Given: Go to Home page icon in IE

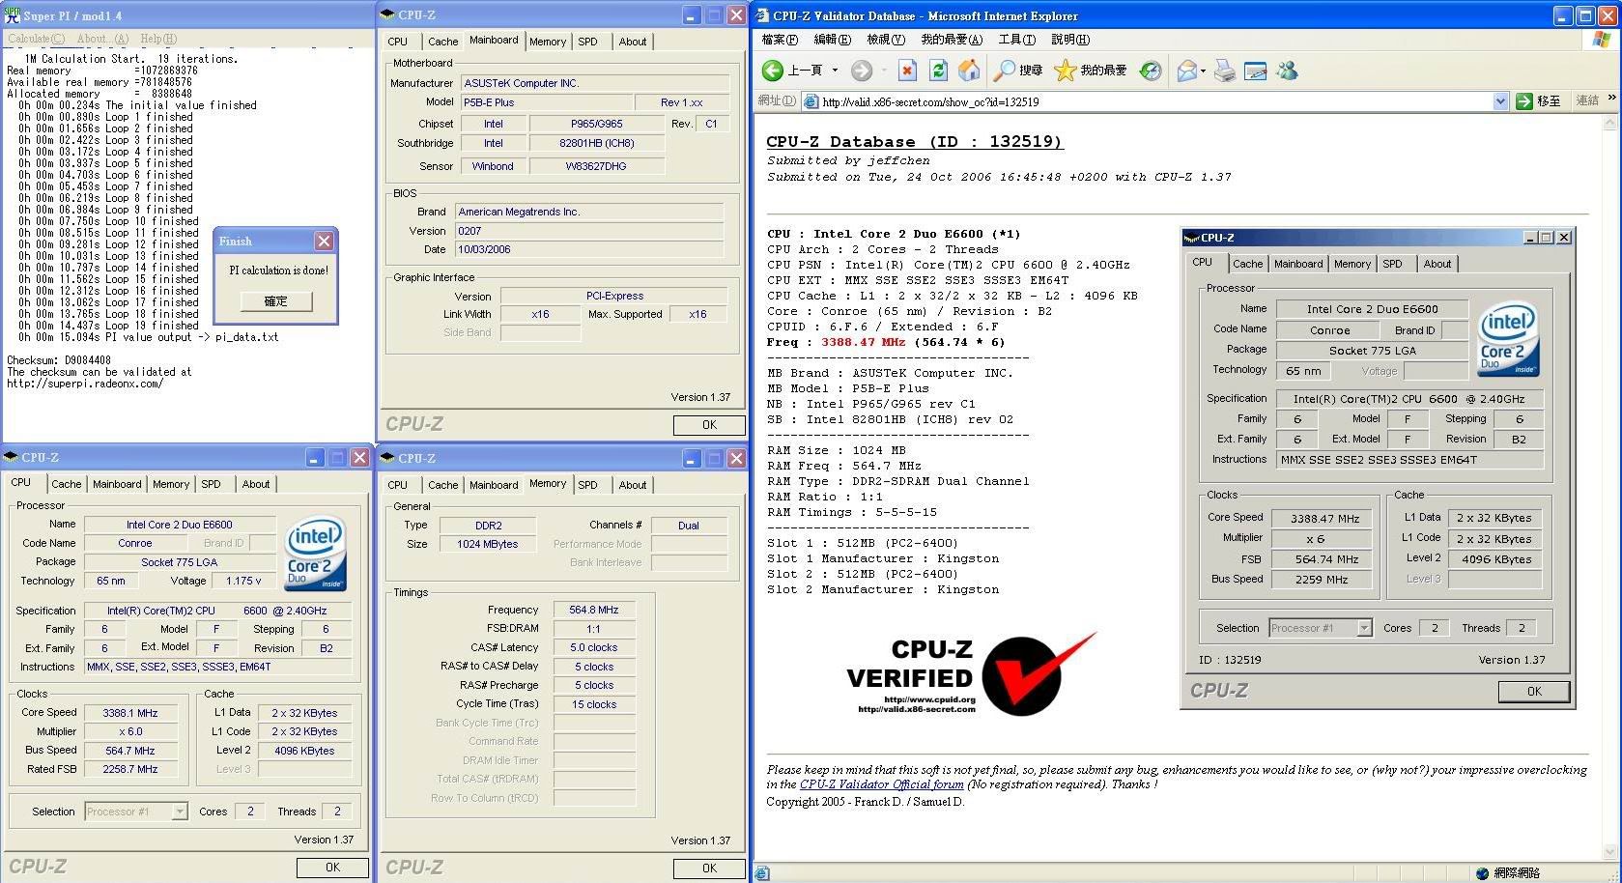Looking at the screenshot, I should 969,71.
